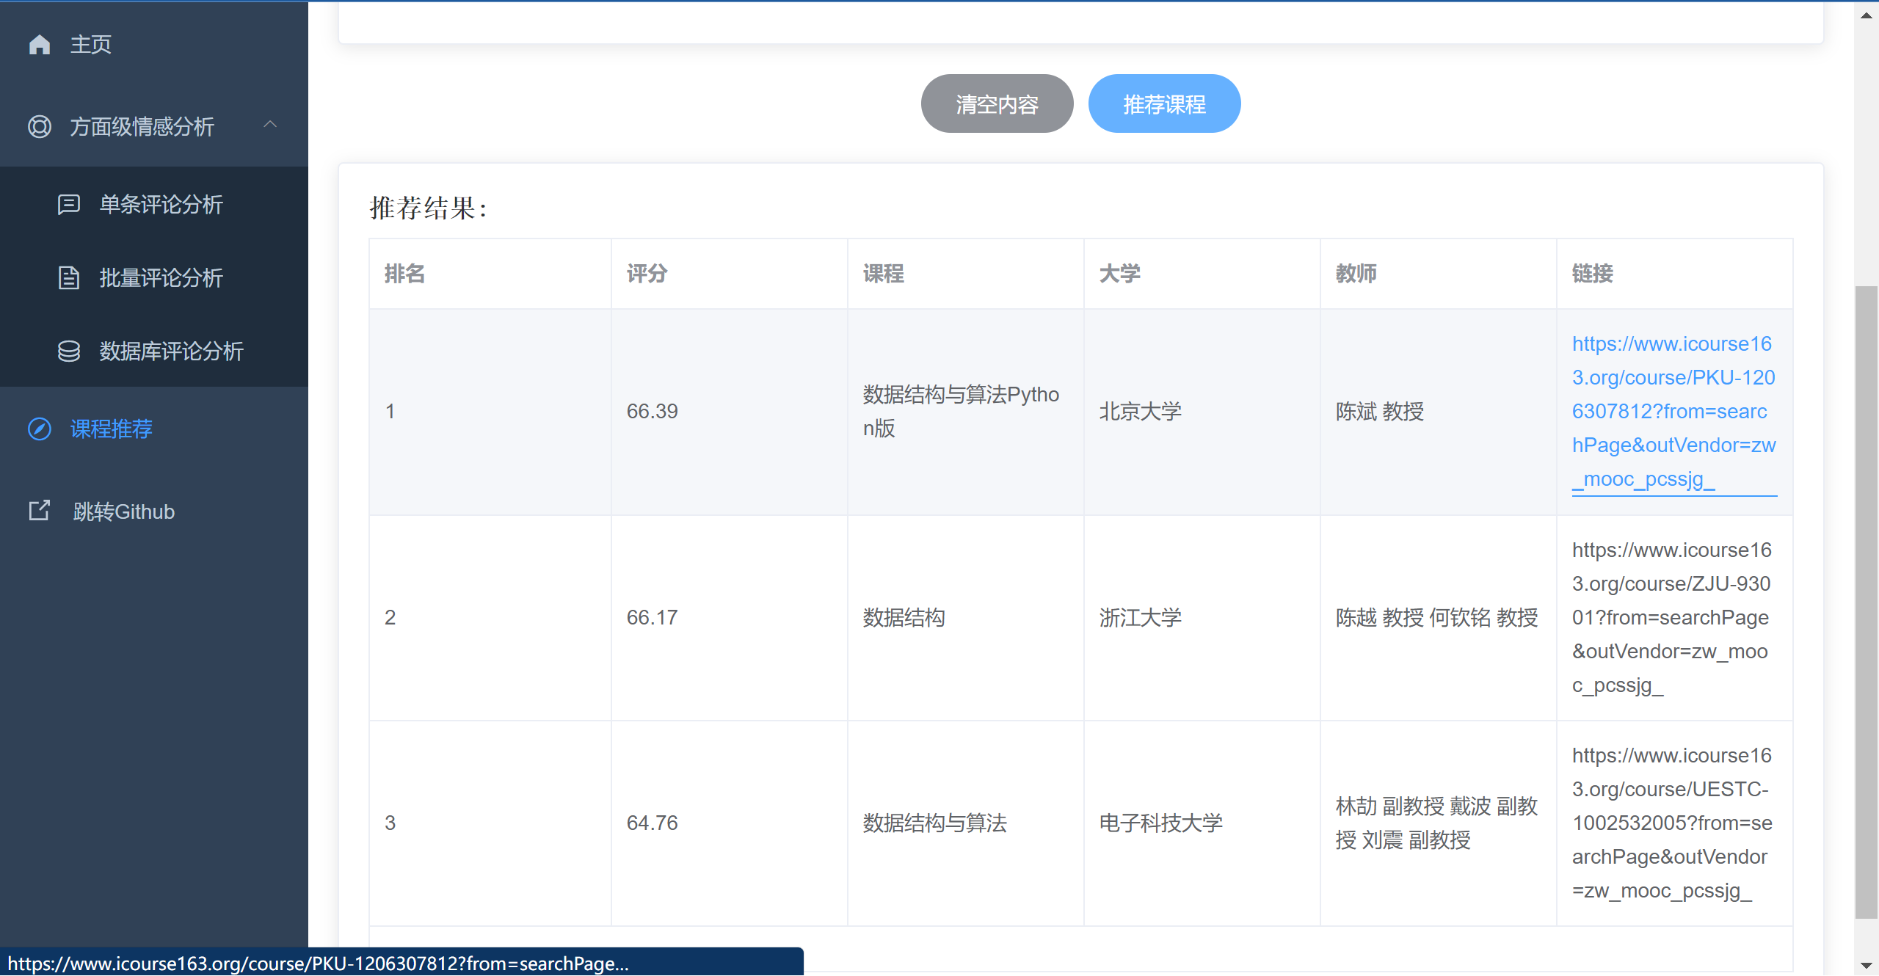
Task: Select the 批量评论分析 menu entry
Action: point(161,278)
